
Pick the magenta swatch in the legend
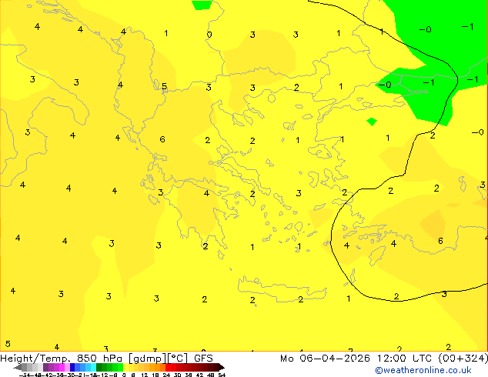tap(62, 367)
